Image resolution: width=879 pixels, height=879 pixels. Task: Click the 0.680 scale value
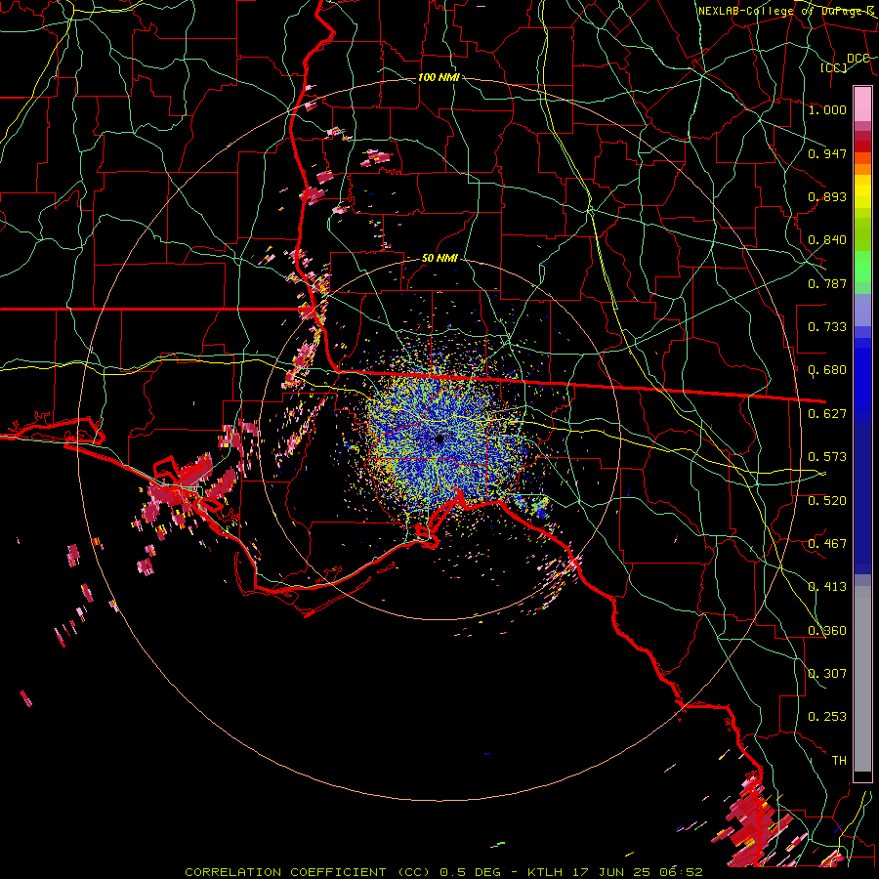(827, 370)
